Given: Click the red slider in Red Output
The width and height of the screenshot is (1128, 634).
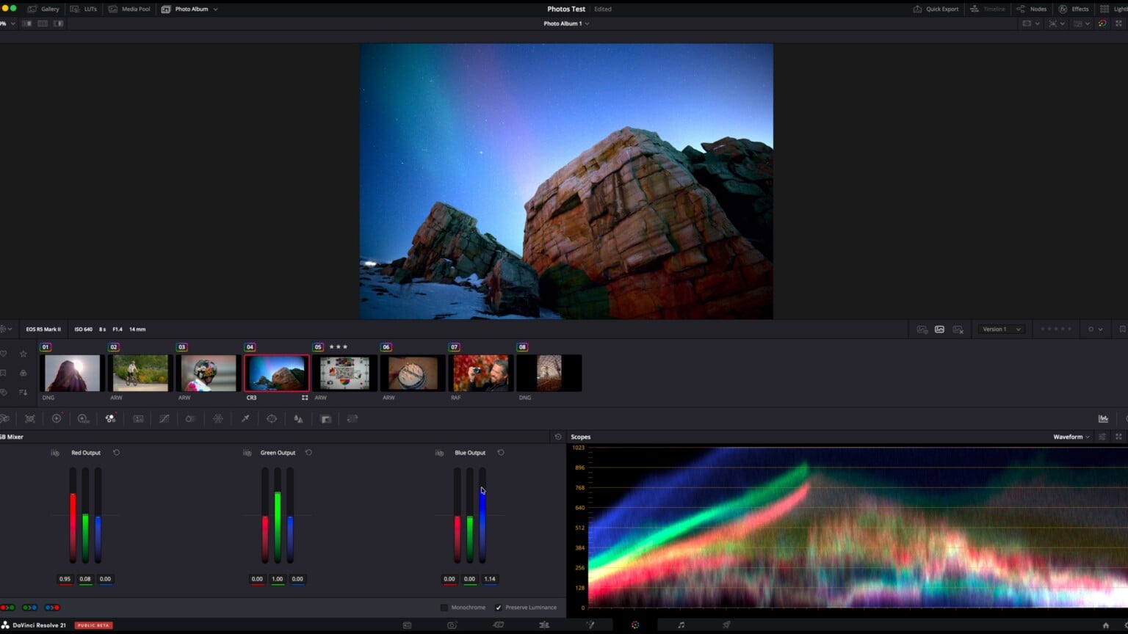Looking at the screenshot, I should [73, 516].
